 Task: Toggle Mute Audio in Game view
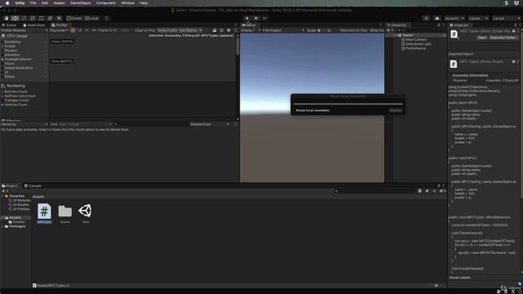[377, 30]
